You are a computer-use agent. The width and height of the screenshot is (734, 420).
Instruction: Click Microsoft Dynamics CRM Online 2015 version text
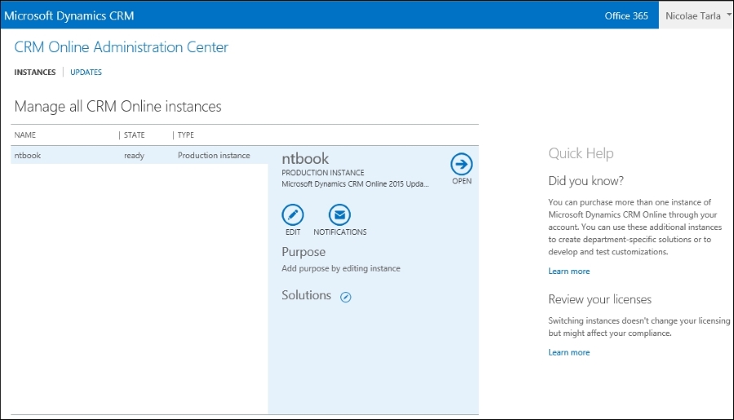355,184
